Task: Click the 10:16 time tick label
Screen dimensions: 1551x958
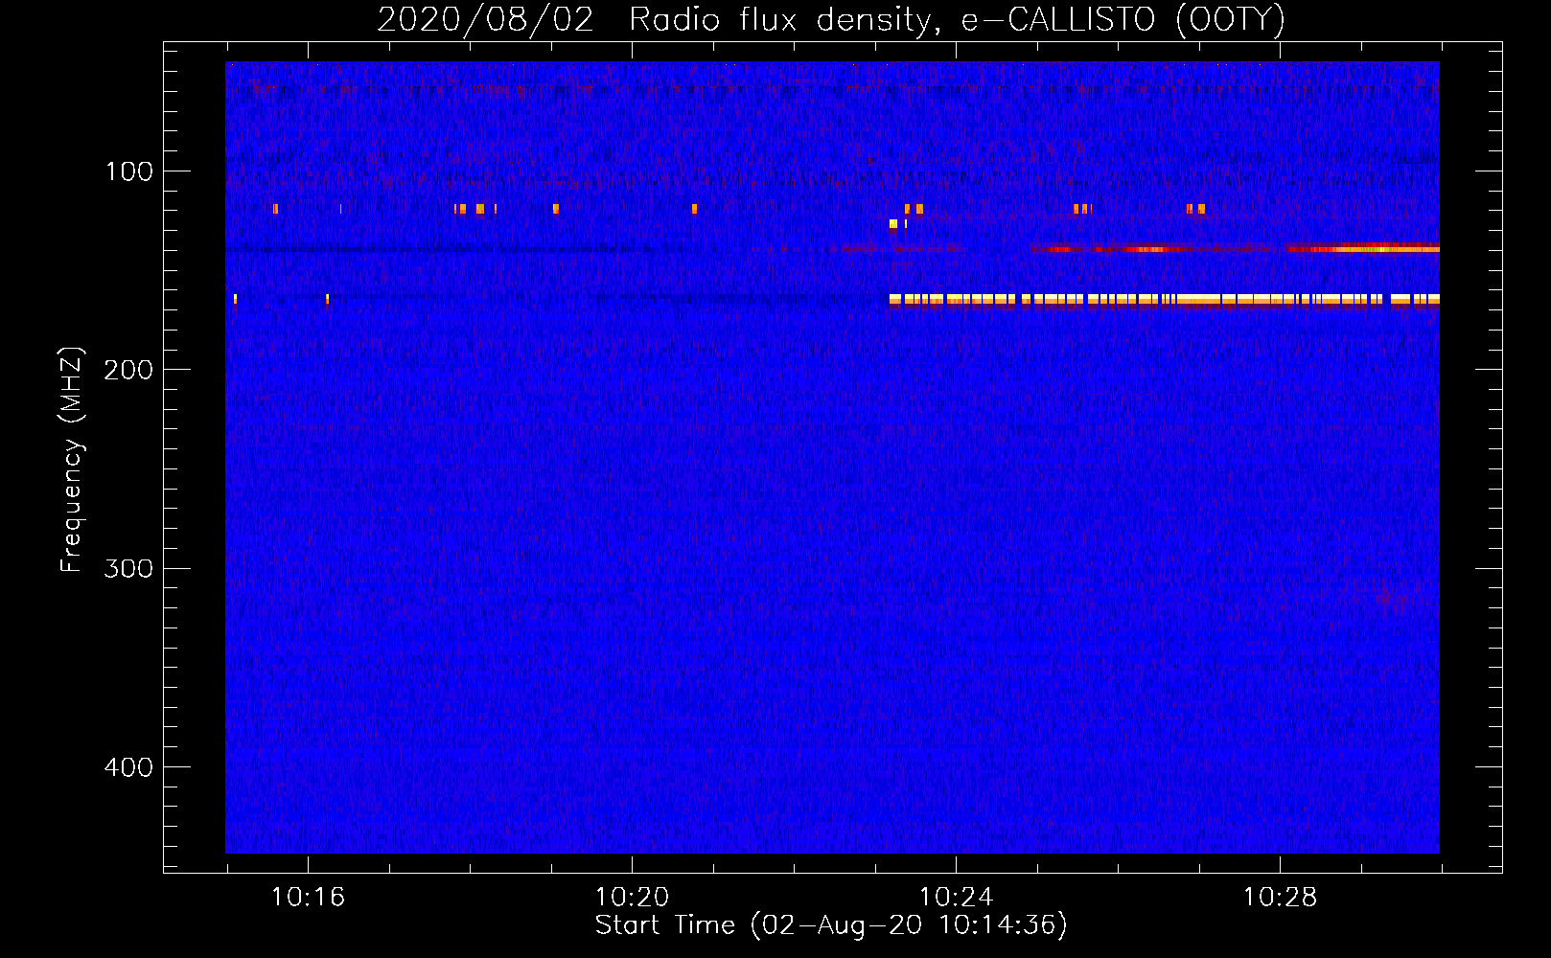Action: click(308, 898)
